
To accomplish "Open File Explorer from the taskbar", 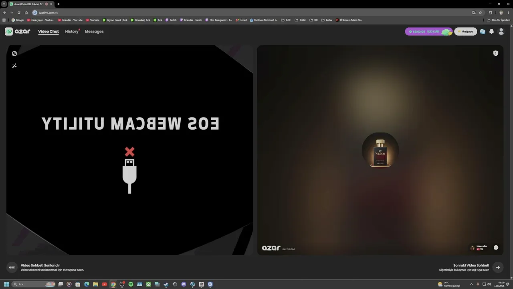I will pyautogui.click(x=95, y=284).
